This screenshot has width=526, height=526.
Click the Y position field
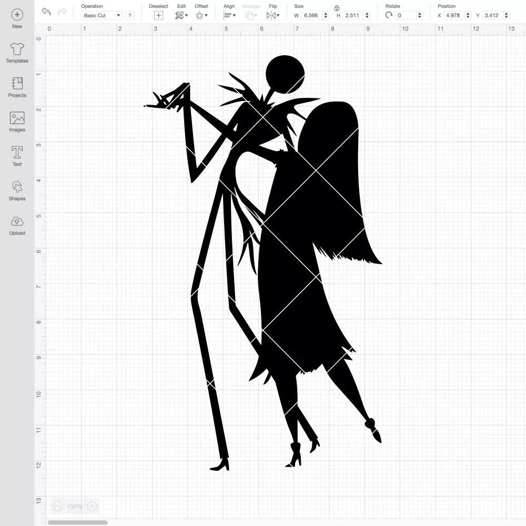(492, 15)
